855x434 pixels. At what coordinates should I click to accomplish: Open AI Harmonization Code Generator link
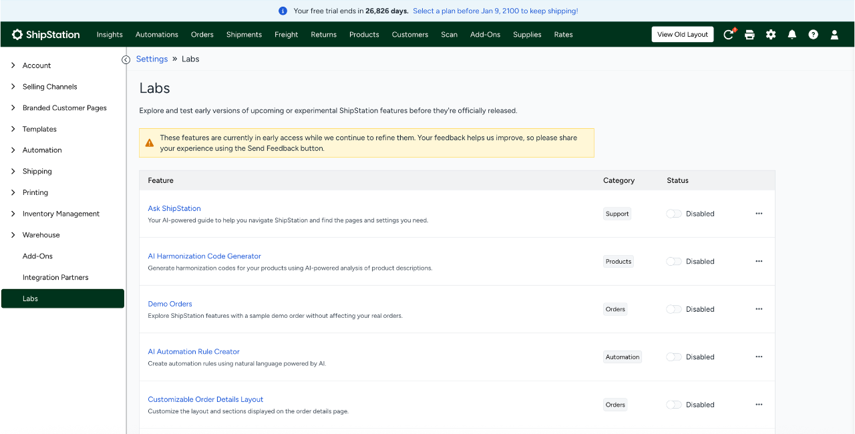tap(204, 256)
